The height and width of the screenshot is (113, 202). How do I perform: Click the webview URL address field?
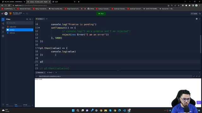pyautogui.click(x=115, y=76)
